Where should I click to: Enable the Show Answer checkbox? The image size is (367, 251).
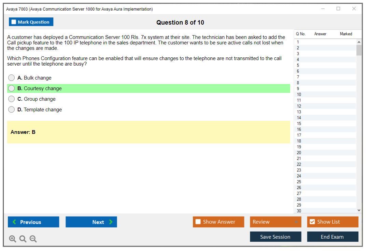coord(198,222)
